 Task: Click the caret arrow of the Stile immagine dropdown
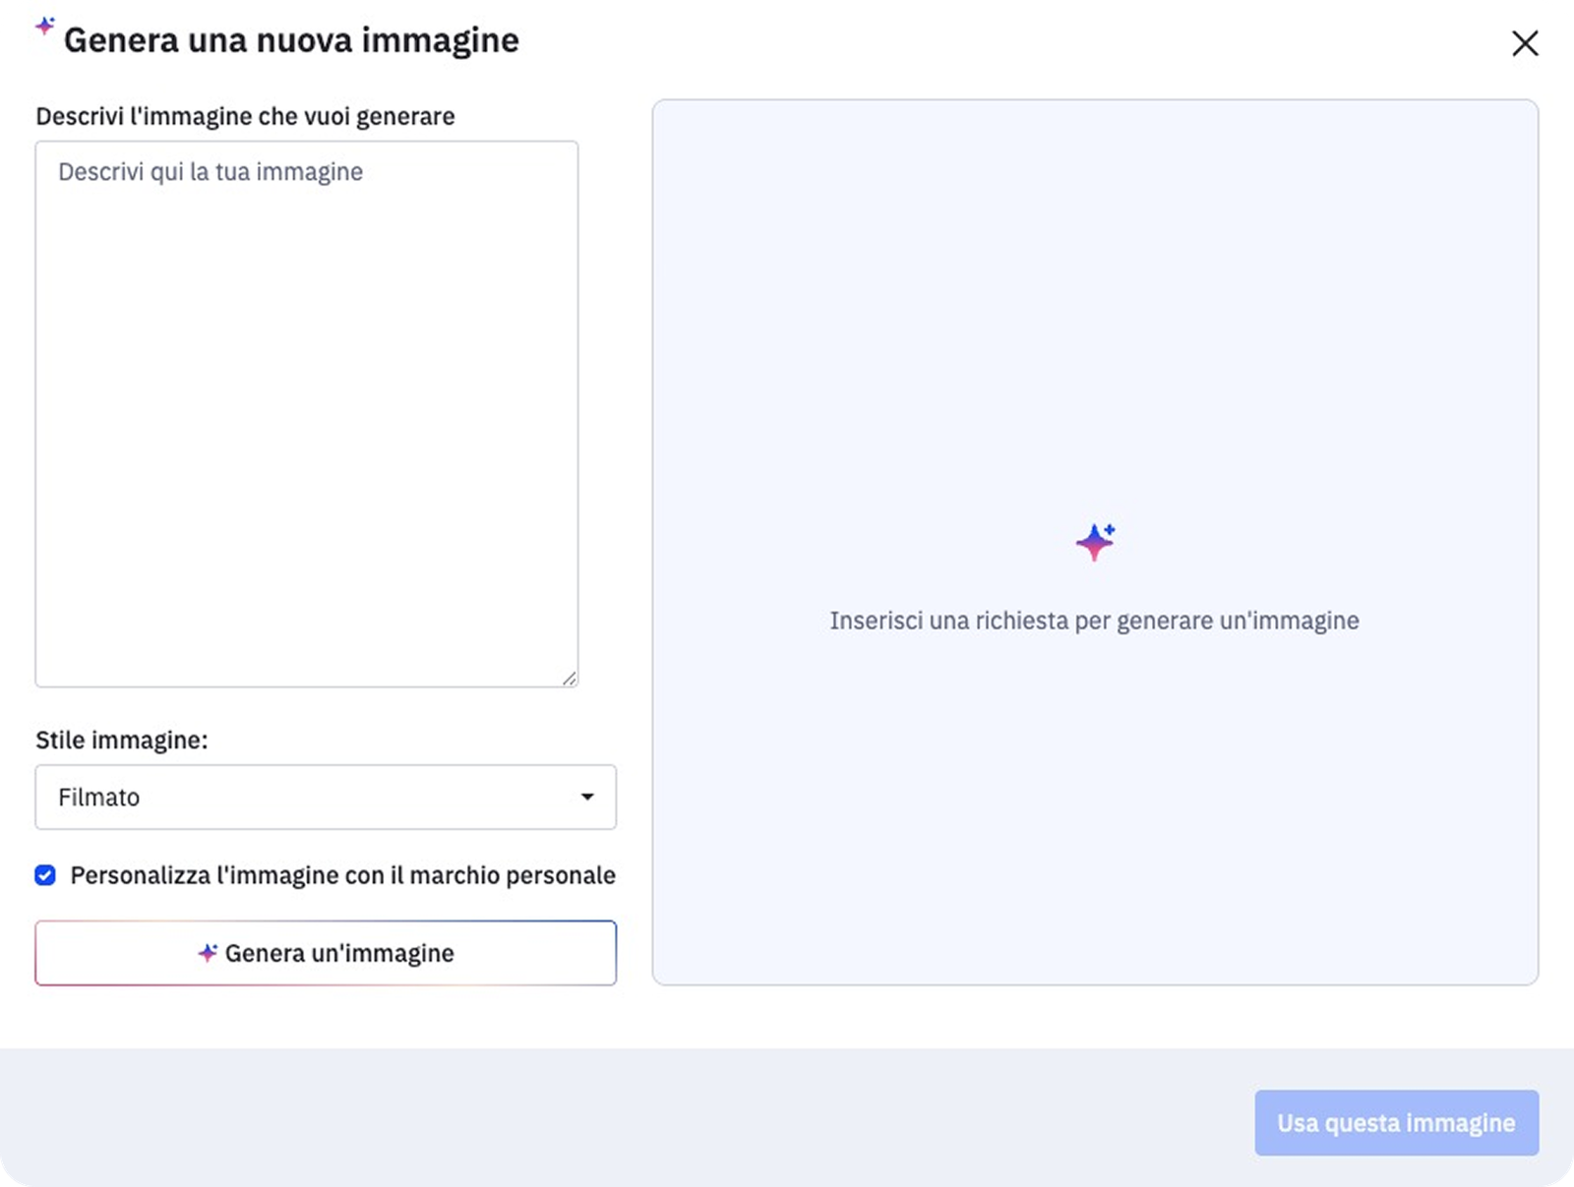[x=587, y=797]
